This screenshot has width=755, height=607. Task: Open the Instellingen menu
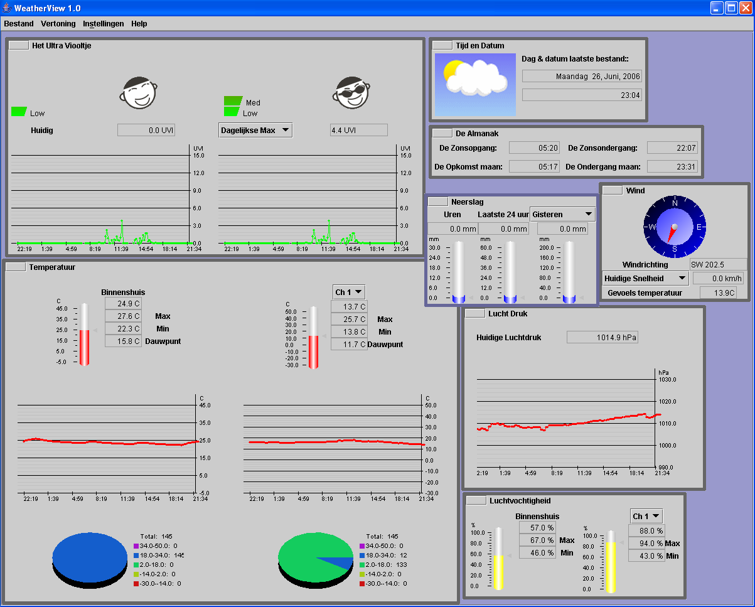104,24
